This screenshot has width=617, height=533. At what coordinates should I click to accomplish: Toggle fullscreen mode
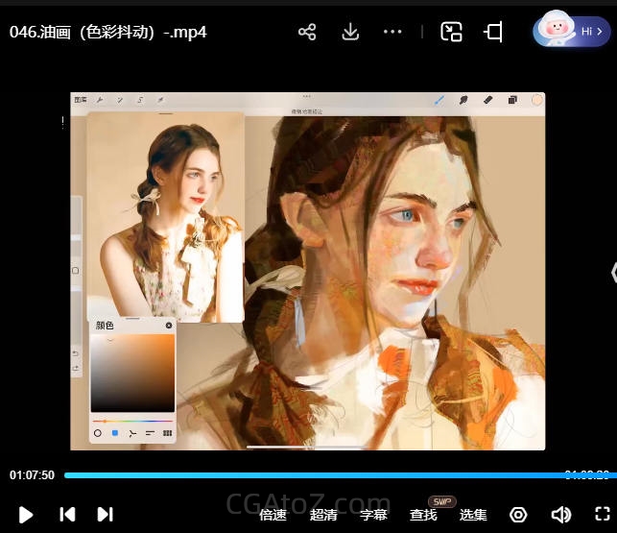602,514
